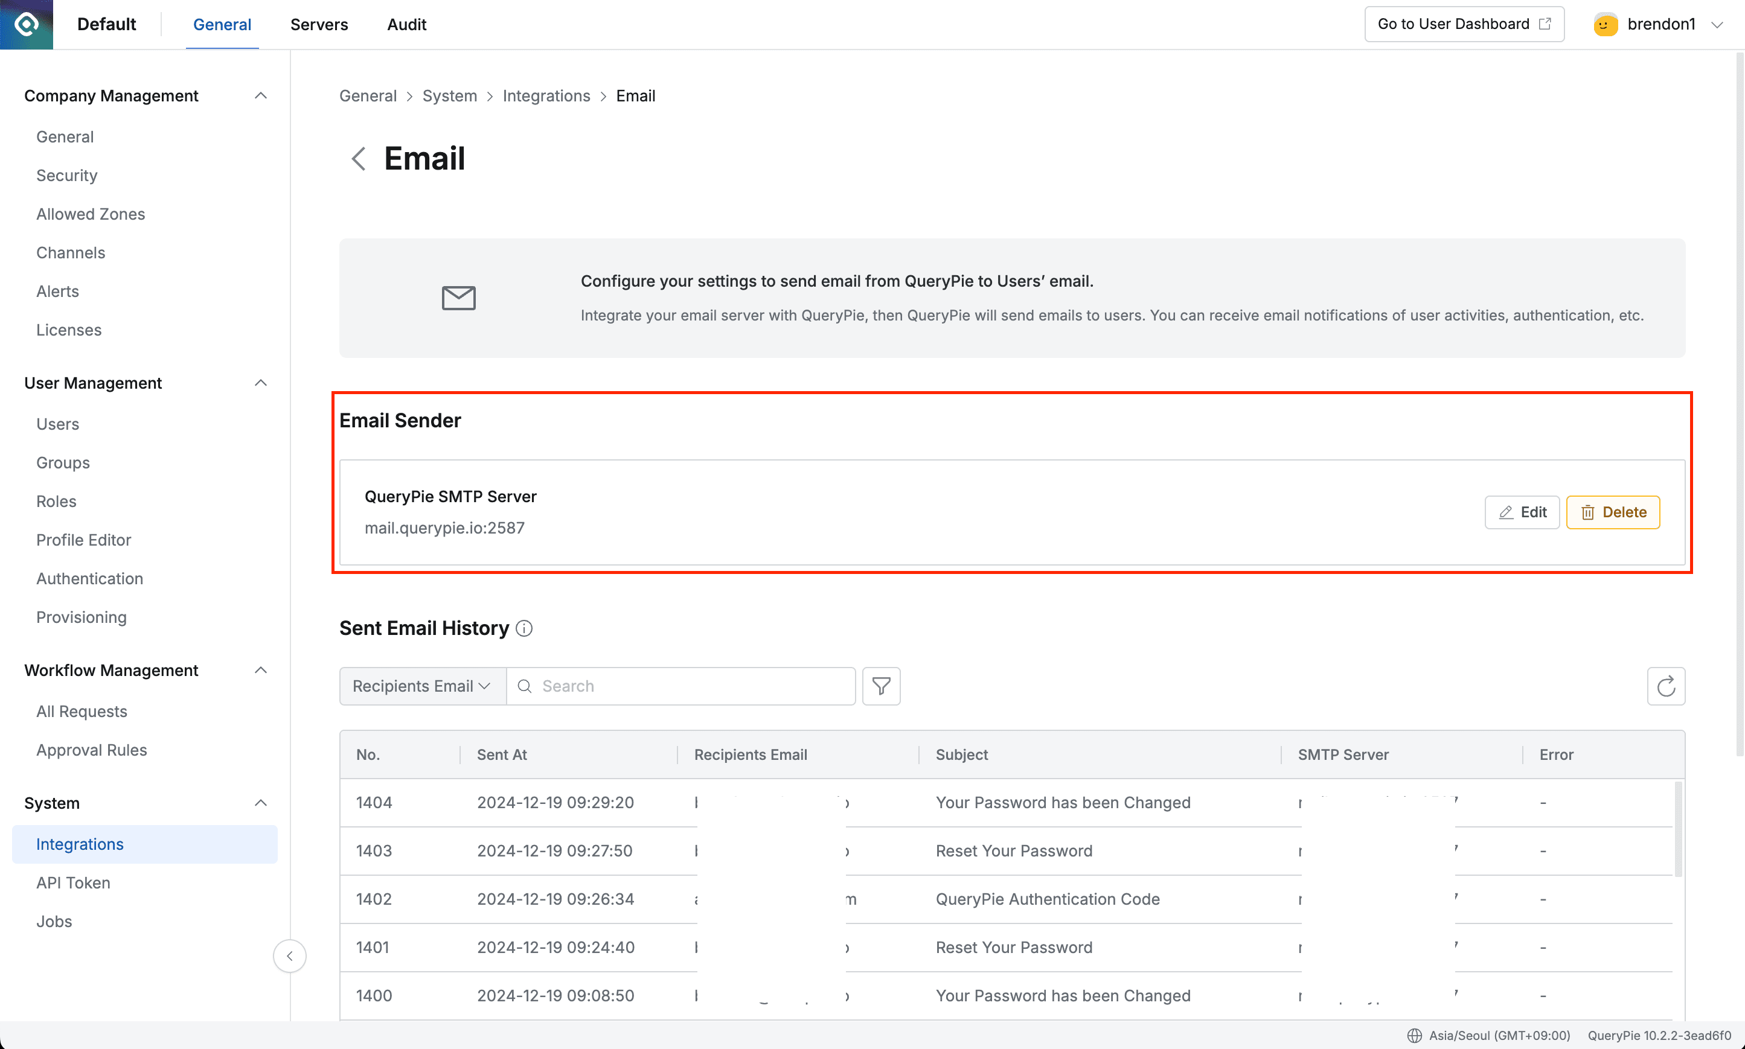This screenshot has height=1049, width=1745.
Task: Click the QueryPie logo icon
Action: 26,24
